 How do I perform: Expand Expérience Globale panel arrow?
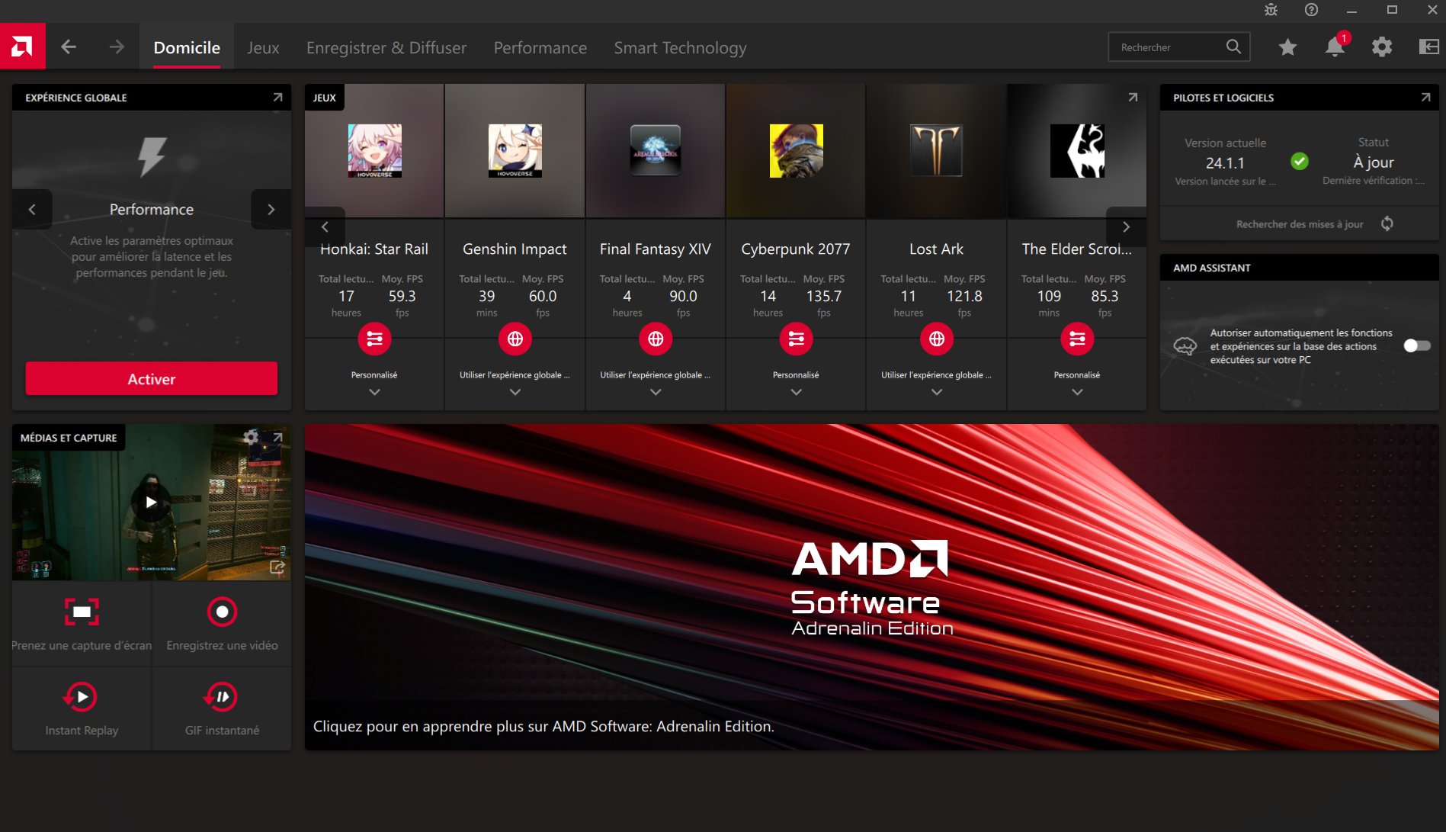point(277,98)
